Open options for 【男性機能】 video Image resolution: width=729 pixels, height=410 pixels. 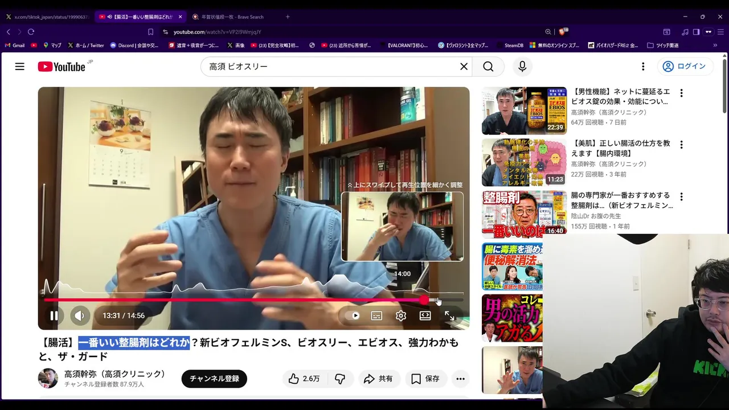(681, 93)
